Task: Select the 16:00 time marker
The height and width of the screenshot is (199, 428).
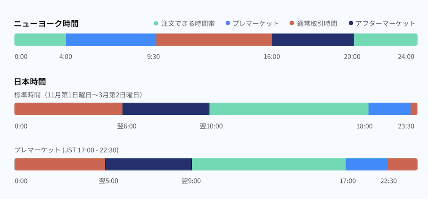Action: (x=272, y=57)
